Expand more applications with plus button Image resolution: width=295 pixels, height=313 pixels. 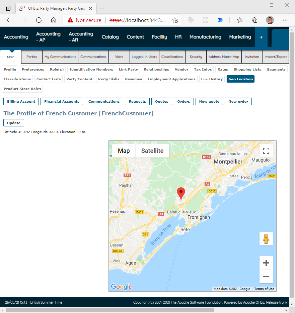(x=261, y=37)
